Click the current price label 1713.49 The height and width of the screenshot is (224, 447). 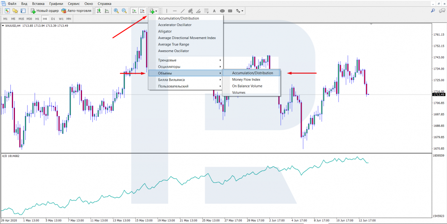tap(438, 95)
